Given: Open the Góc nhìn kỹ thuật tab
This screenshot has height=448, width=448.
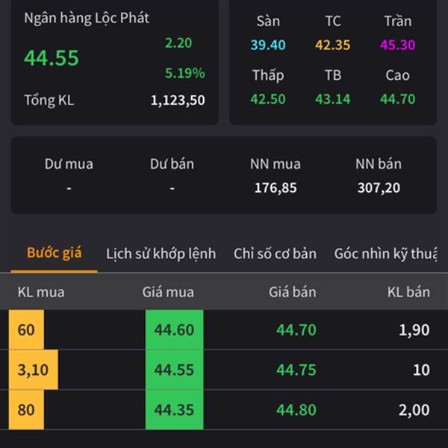Looking at the screenshot, I should (385, 254).
